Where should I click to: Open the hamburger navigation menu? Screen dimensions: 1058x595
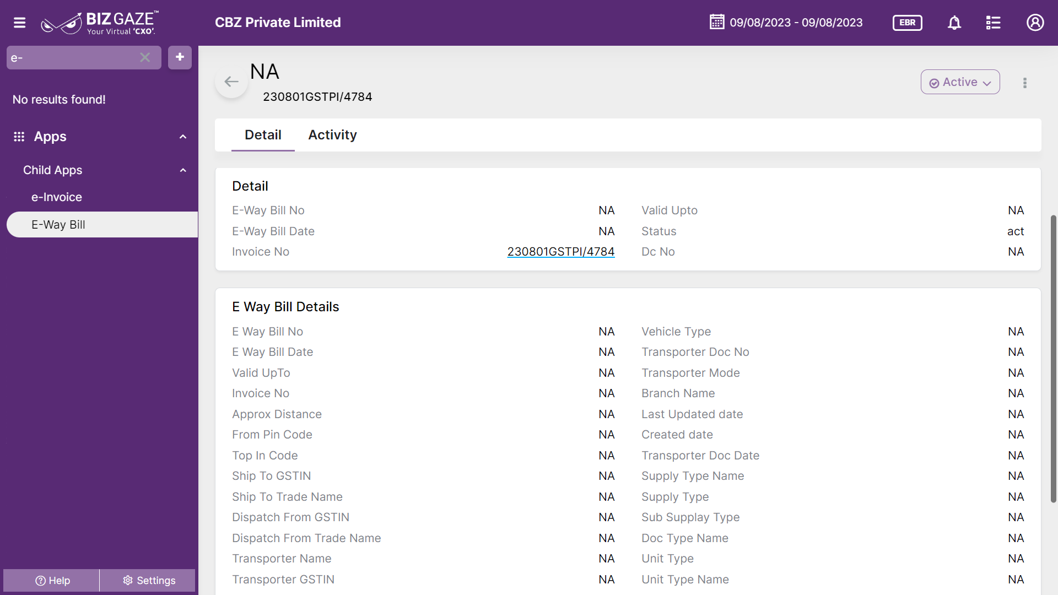(x=20, y=23)
